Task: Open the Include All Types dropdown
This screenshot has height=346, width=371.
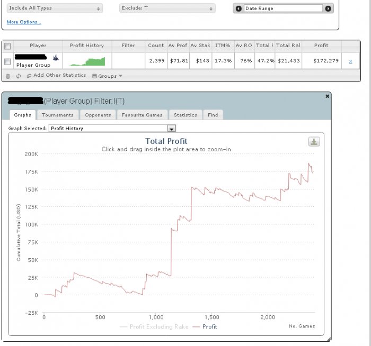Action: pyautogui.click(x=55, y=8)
